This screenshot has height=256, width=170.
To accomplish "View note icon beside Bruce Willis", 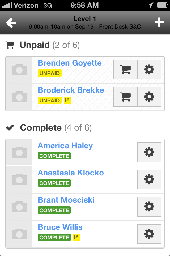I will pos(76,237).
